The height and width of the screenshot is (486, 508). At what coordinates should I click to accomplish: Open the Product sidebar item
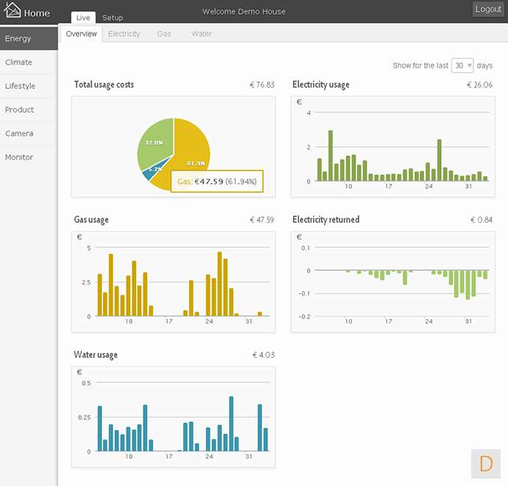[x=20, y=110]
